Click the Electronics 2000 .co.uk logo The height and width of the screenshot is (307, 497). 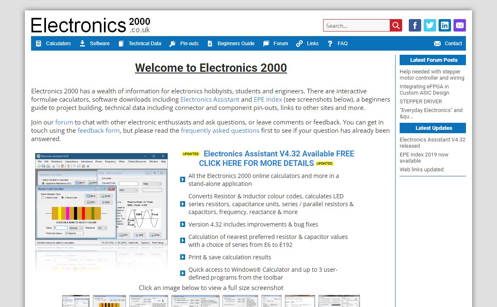[91, 25]
